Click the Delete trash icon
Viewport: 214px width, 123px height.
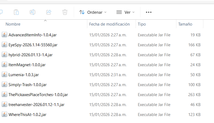pyautogui.click(x=65, y=12)
